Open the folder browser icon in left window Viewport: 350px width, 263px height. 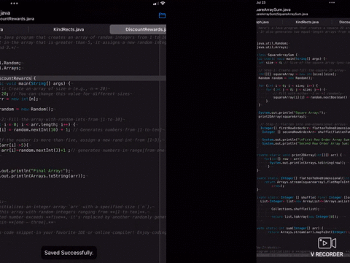point(162,15)
